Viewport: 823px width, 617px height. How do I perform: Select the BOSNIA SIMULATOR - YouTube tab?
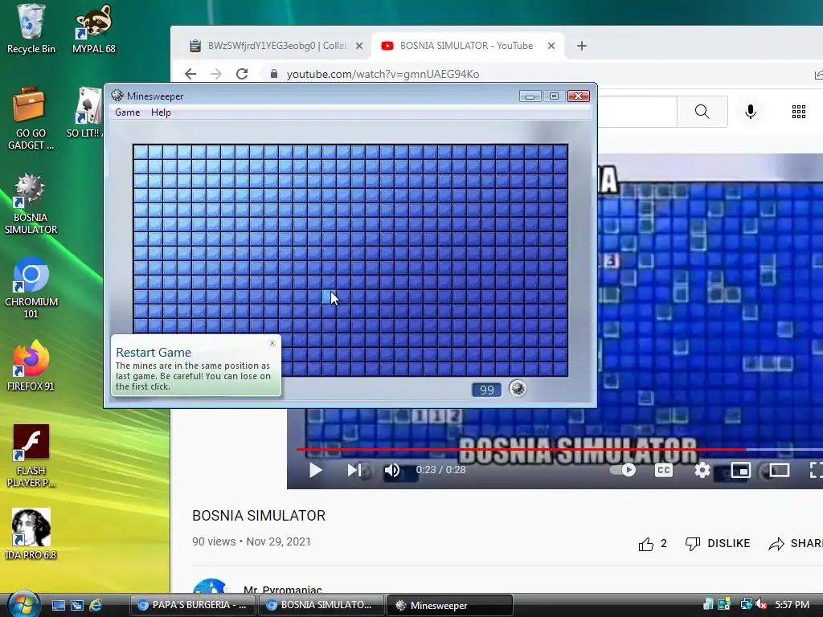tap(467, 46)
